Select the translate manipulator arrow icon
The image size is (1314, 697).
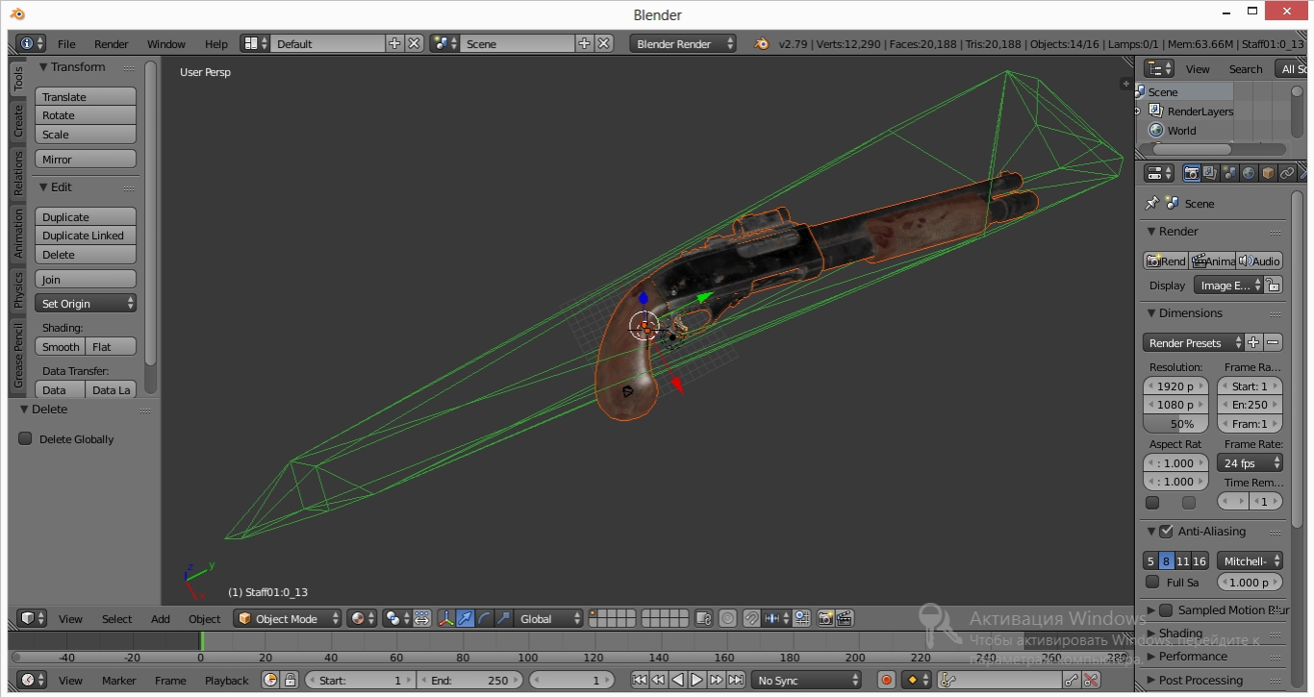coord(466,619)
